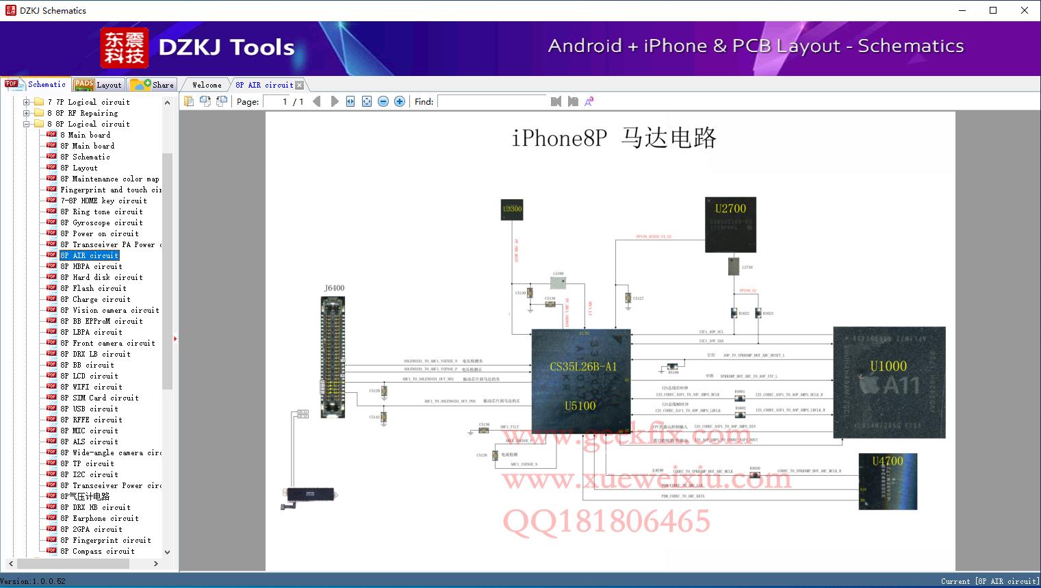Click the PDF icon beside 8P TP circuit
1041x588 pixels.
point(51,463)
